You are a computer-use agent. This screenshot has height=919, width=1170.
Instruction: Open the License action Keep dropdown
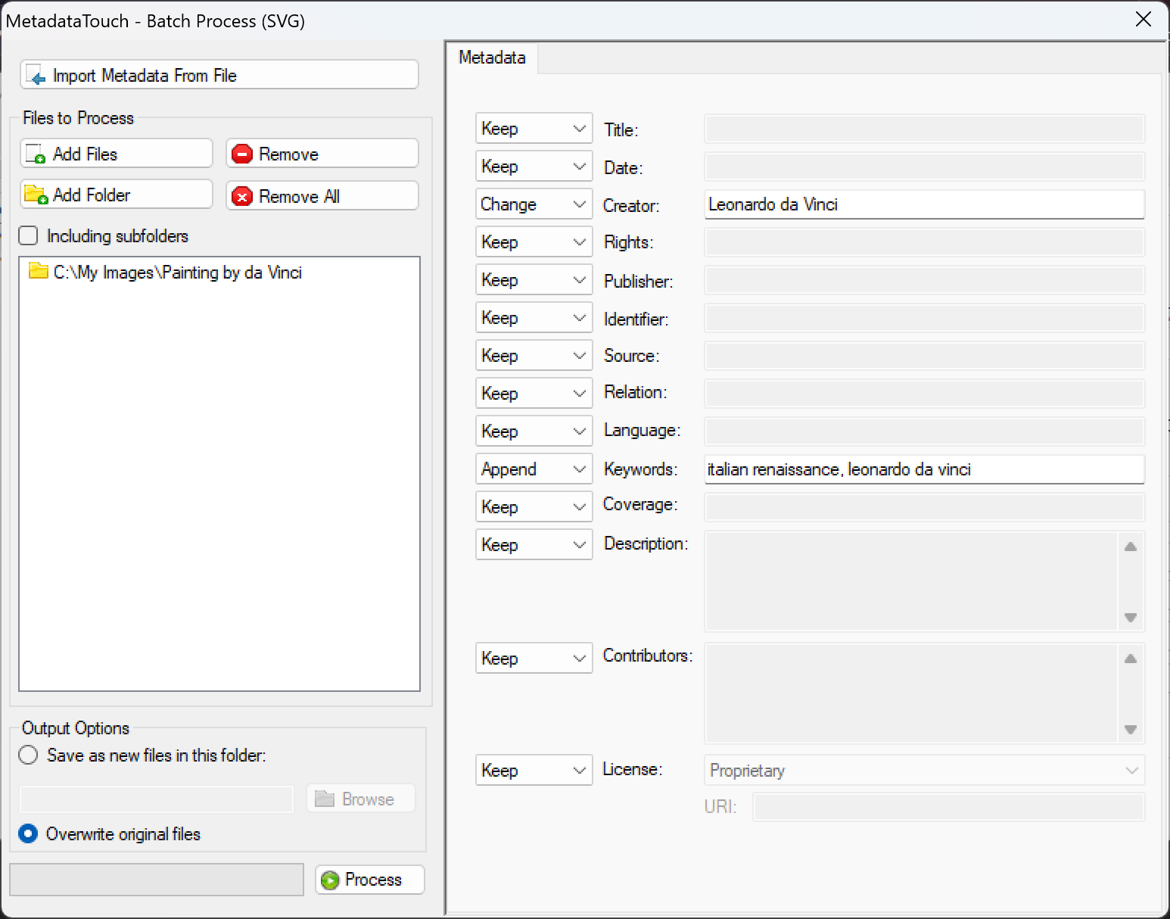pyautogui.click(x=534, y=771)
